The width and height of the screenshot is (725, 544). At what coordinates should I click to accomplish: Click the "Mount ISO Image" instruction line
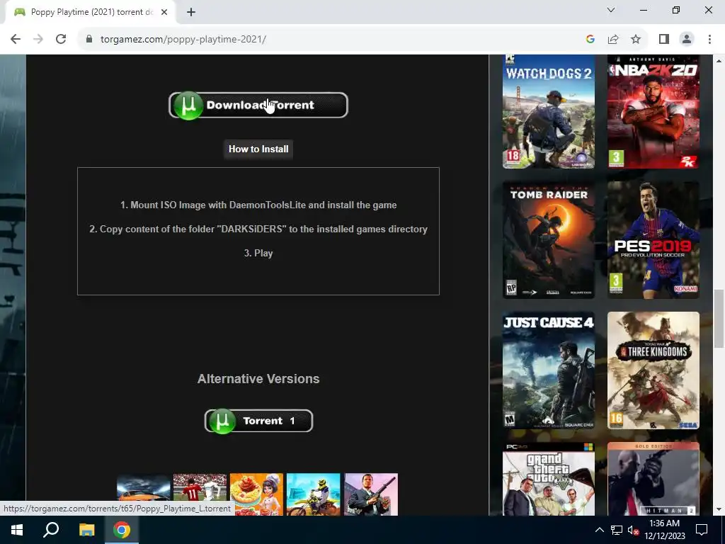pyautogui.click(x=258, y=205)
